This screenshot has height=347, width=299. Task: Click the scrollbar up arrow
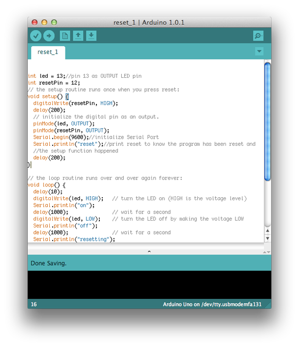(268, 231)
